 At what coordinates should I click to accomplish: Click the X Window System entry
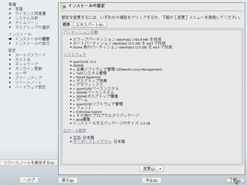tap(87, 112)
